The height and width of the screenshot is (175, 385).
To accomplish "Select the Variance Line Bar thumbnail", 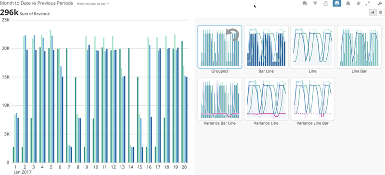I will [x=312, y=99].
